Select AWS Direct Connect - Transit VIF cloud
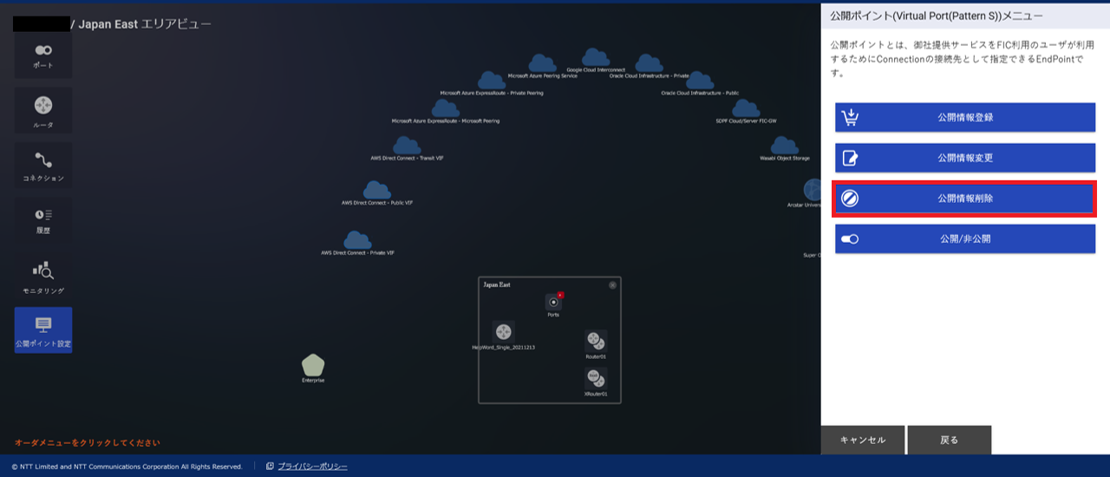Screen dimensions: 1110x477 (x=407, y=145)
